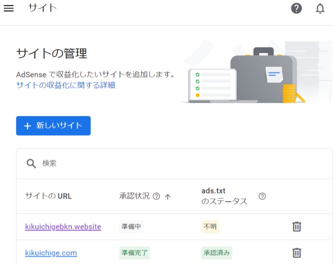333x264 pixels.
Task: Toggle sort arrow next to 承認状況
Action: tap(168, 197)
